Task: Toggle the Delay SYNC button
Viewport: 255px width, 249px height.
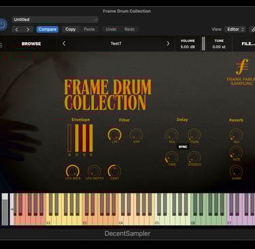Action: tap(183, 147)
